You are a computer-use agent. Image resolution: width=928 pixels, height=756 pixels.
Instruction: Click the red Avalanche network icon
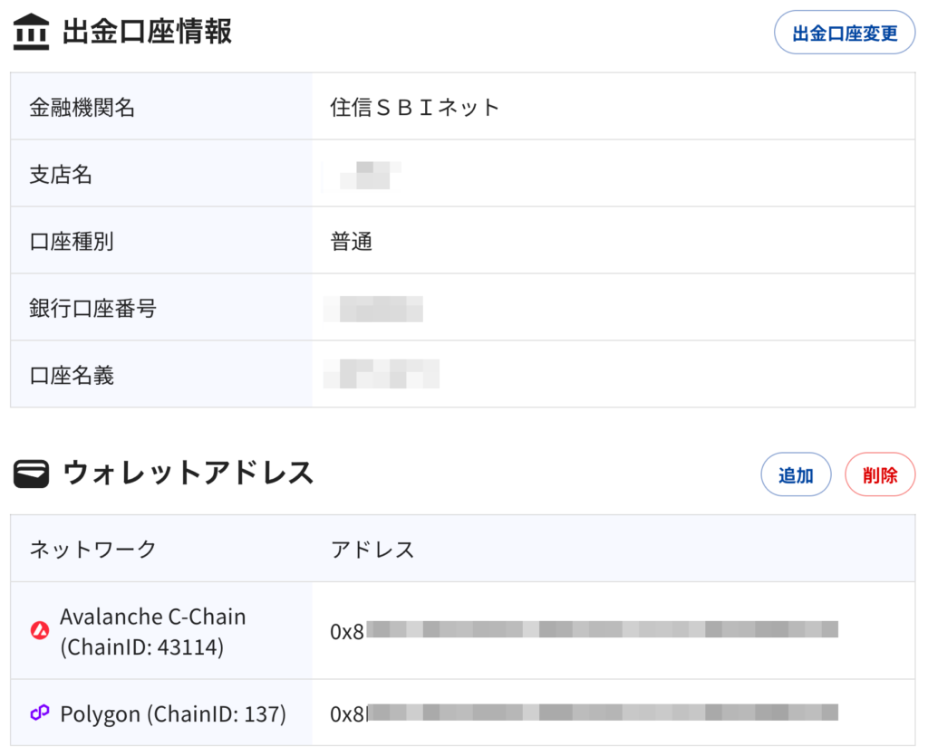(39, 630)
